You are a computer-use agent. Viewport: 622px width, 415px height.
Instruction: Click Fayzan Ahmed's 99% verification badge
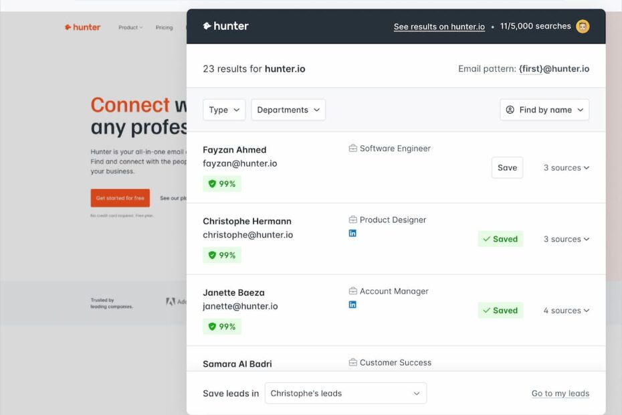(222, 183)
